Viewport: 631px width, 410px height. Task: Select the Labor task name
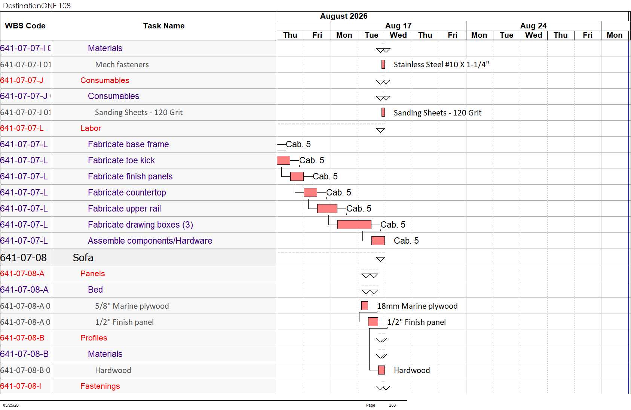tap(91, 128)
